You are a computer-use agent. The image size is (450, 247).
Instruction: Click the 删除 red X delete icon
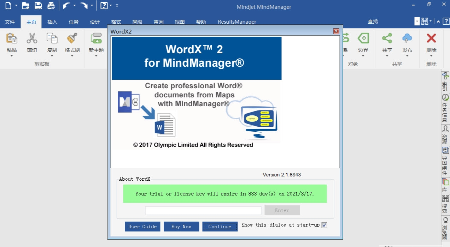[x=431, y=38]
